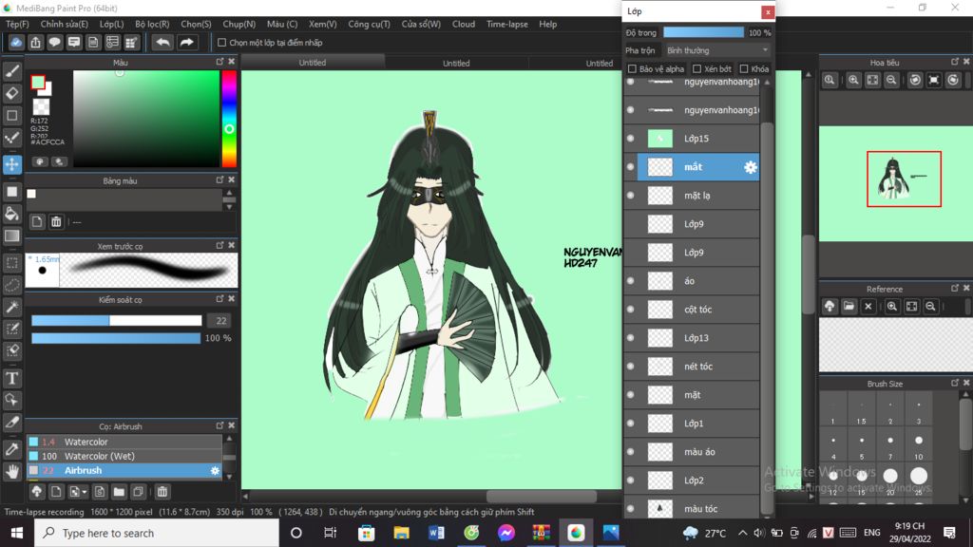The image size is (973, 547).
Task: Click the Windows taskbar search box
Action: click(x=157, y=533)
